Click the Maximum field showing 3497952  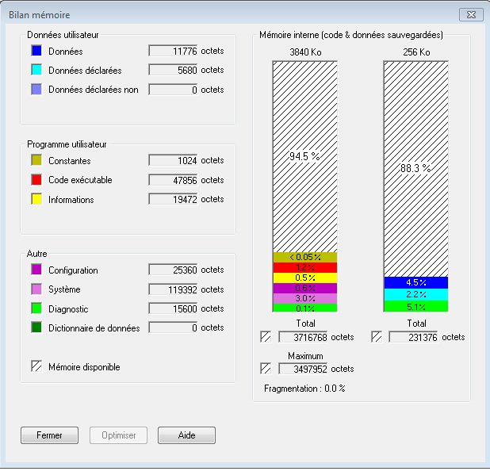tap(304, 369)
